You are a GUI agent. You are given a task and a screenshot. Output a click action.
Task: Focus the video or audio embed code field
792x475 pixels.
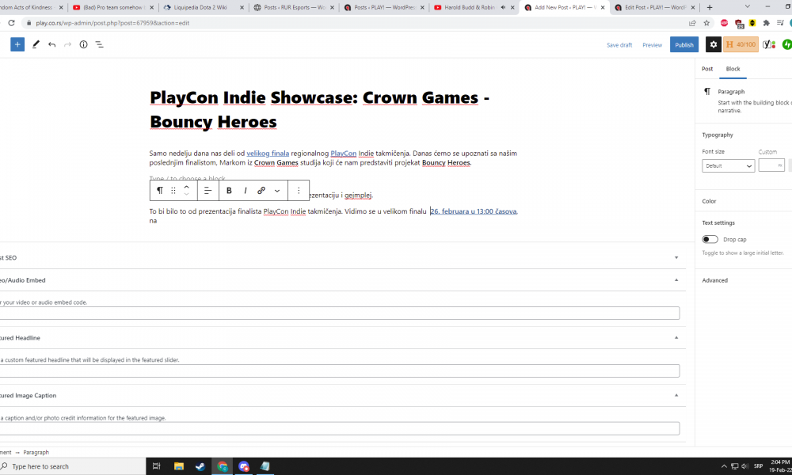[x=340, y=313]
